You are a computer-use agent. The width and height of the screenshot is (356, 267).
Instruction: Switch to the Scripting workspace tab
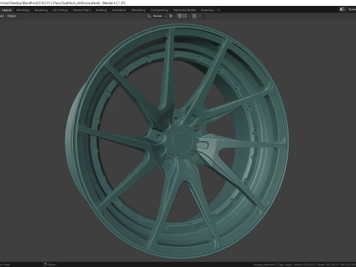207,10
